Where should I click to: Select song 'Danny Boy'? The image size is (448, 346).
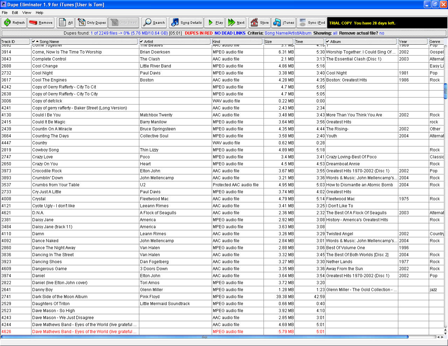pos(42,290)
